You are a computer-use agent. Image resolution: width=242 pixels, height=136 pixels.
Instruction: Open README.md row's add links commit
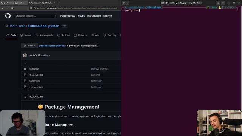(x=96, y=75)
